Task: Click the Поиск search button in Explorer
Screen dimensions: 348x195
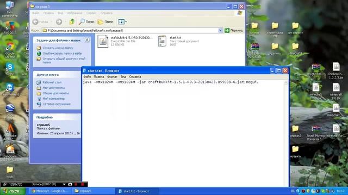Action: (86, 22)
